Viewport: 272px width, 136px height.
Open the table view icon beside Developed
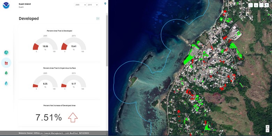pos(98,18)
